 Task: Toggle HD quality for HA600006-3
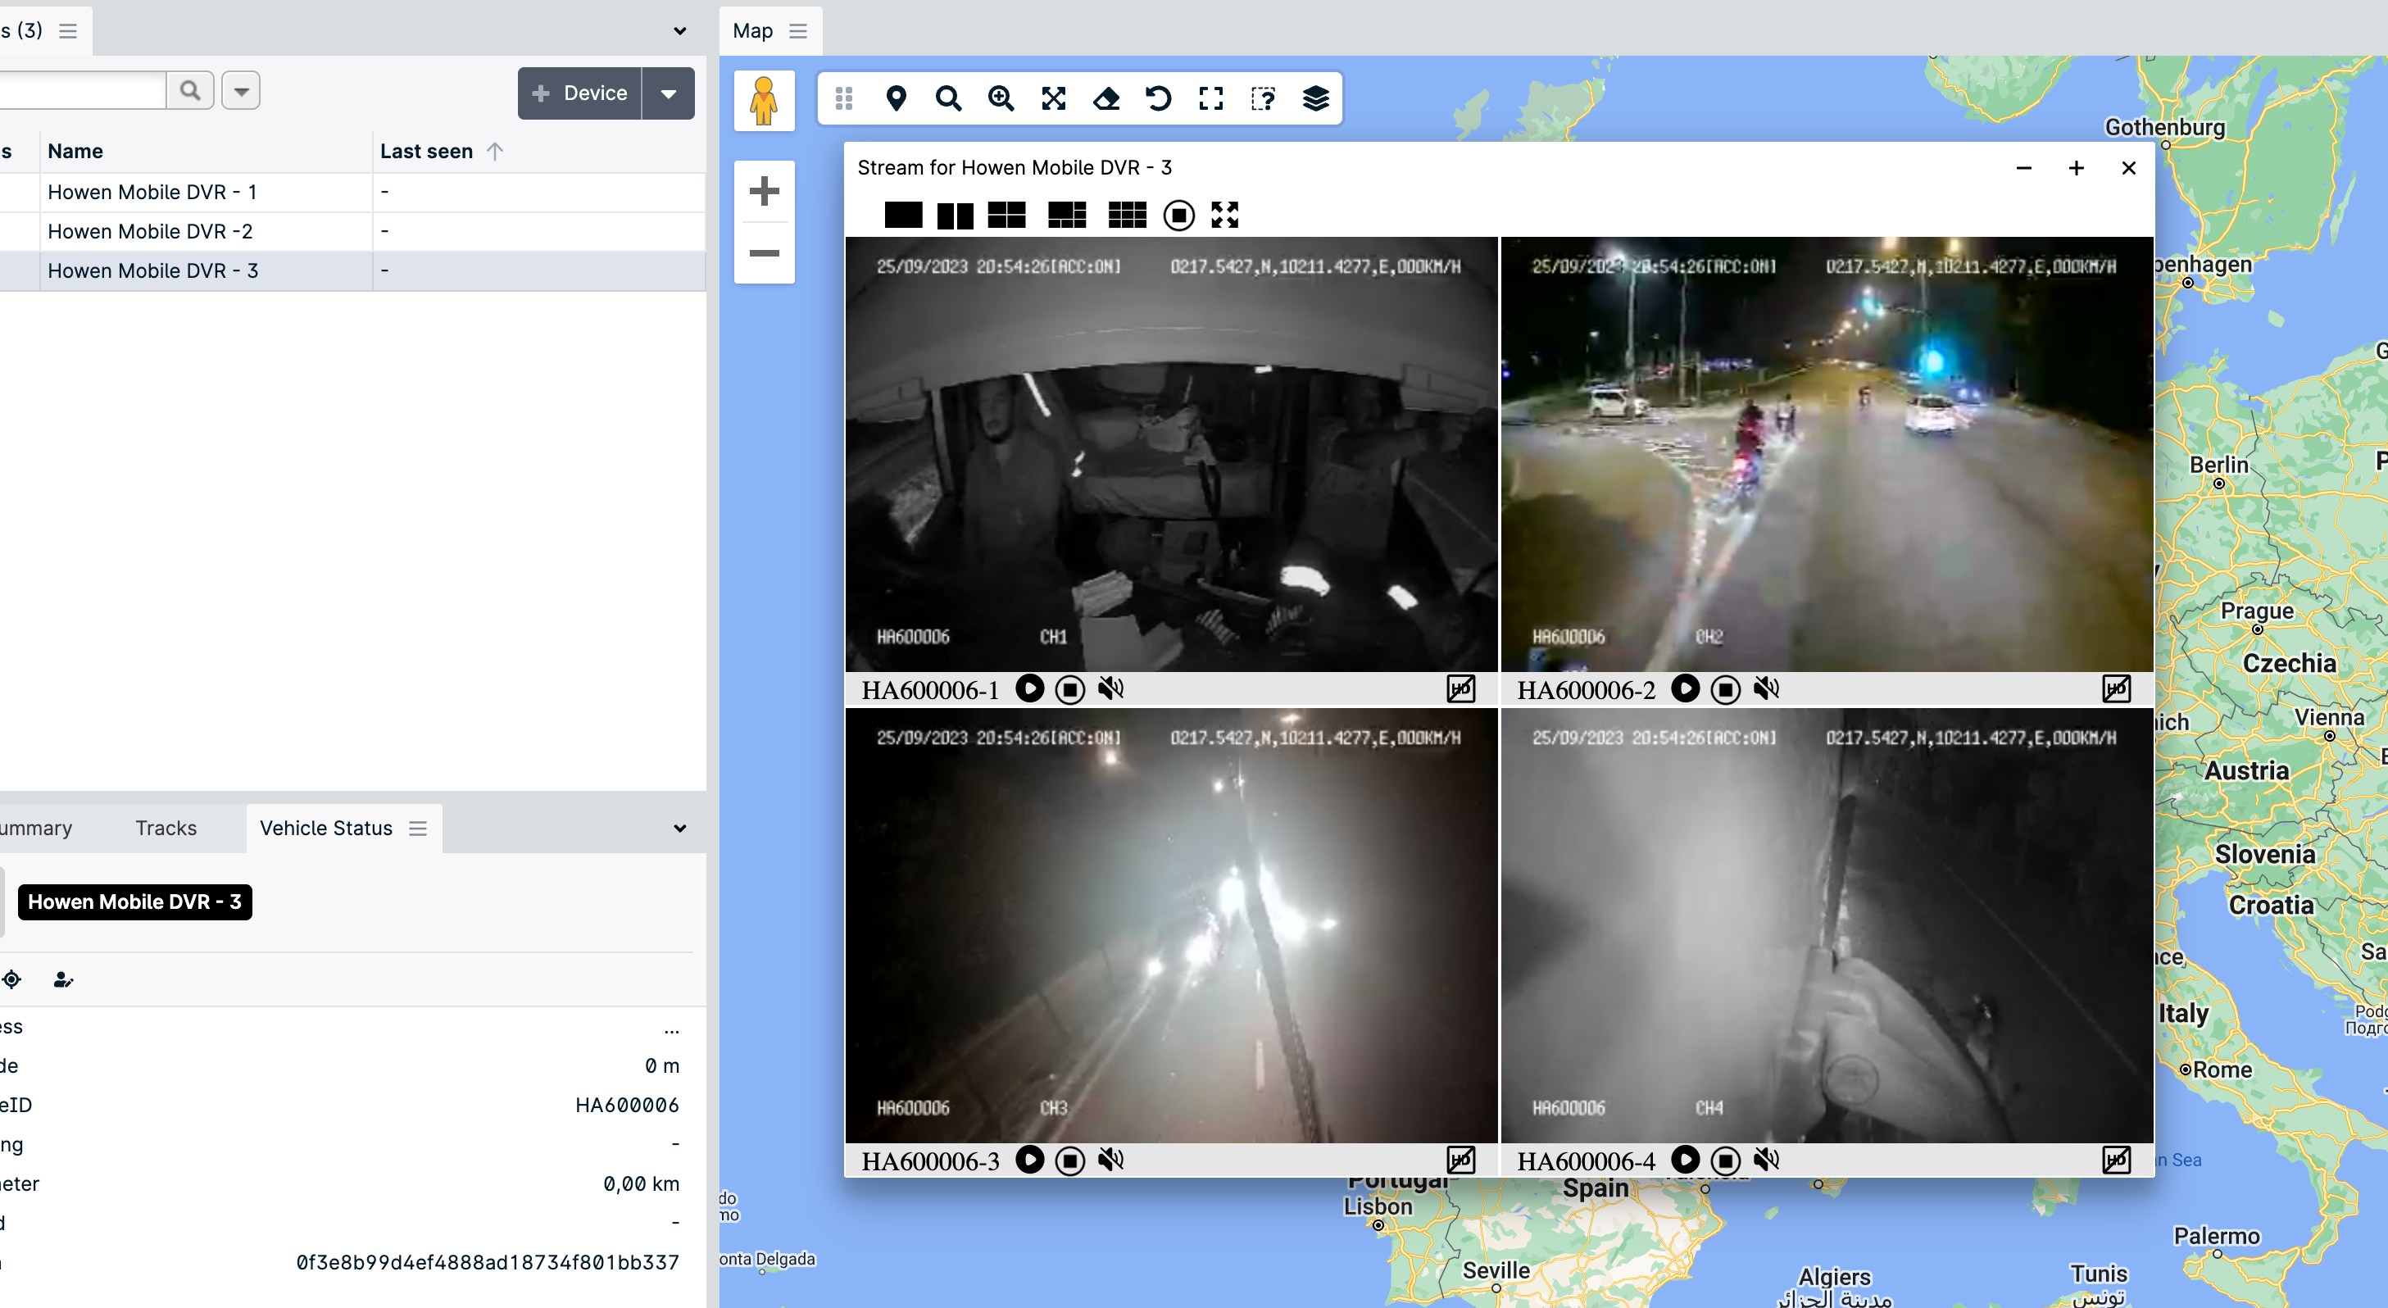pos(1461,1160)
